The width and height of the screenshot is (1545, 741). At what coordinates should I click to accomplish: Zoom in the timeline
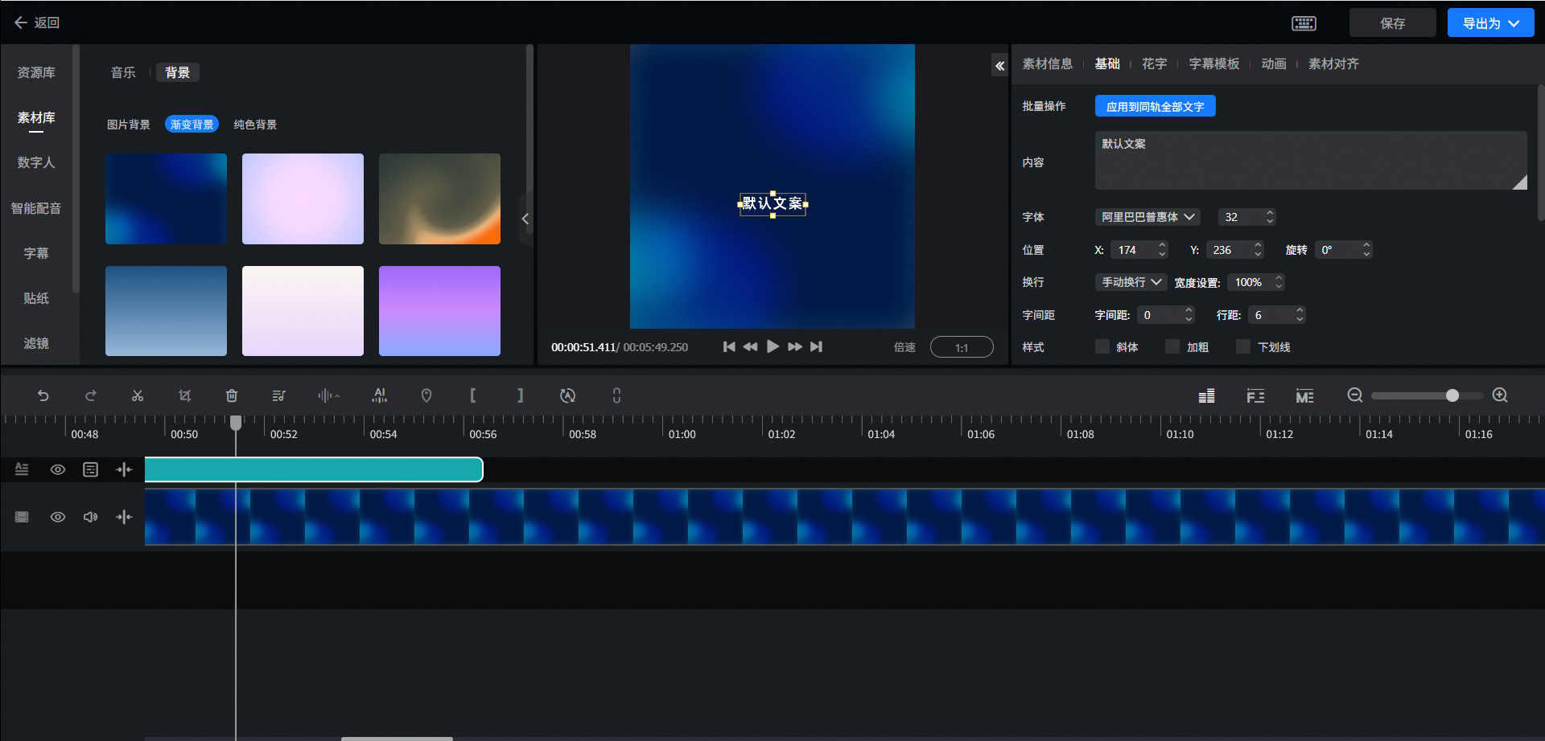pos(1500,395)
